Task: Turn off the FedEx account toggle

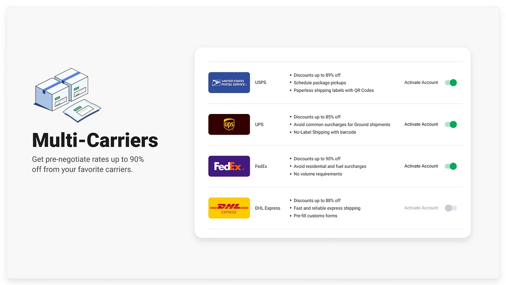Action: tap(451, 166)
